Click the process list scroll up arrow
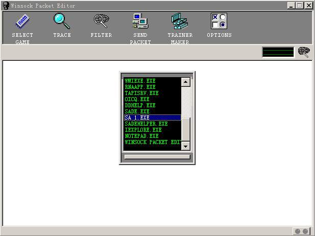Screen dimensions: 315x236 coord(186,82)
